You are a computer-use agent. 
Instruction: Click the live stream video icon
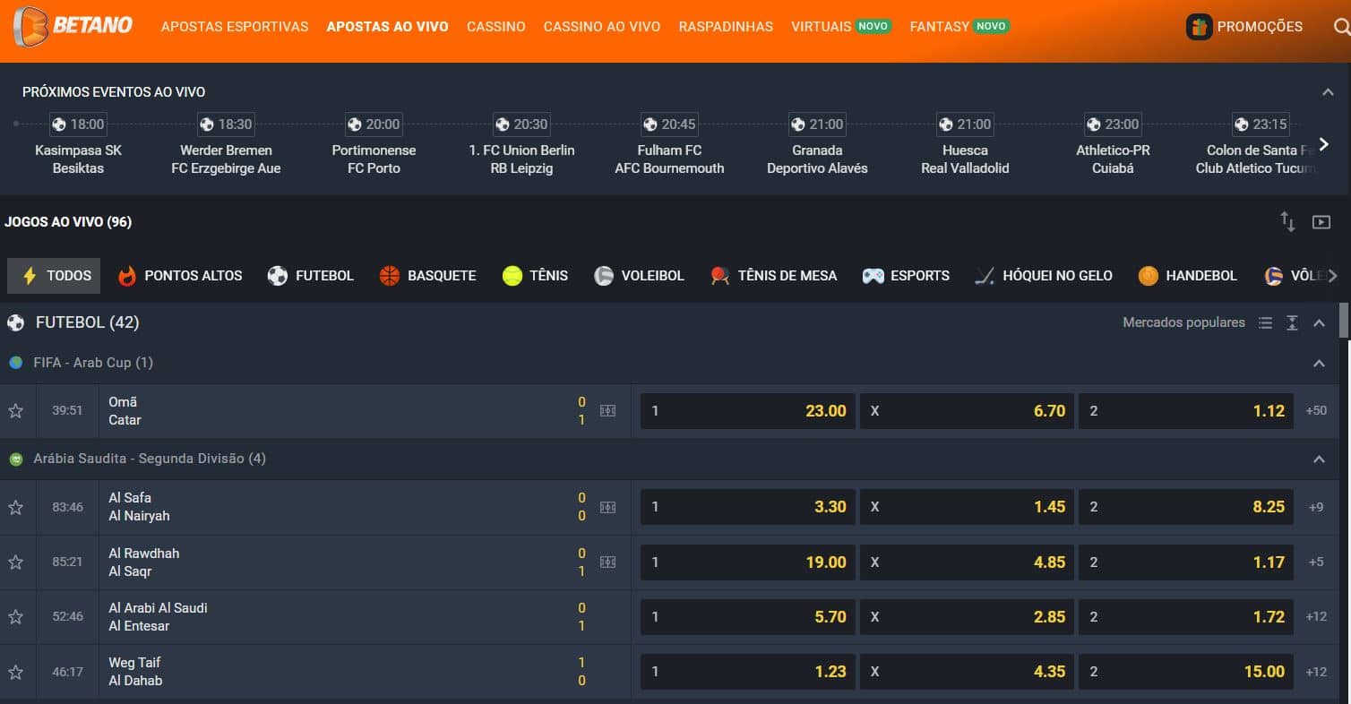1321,222
